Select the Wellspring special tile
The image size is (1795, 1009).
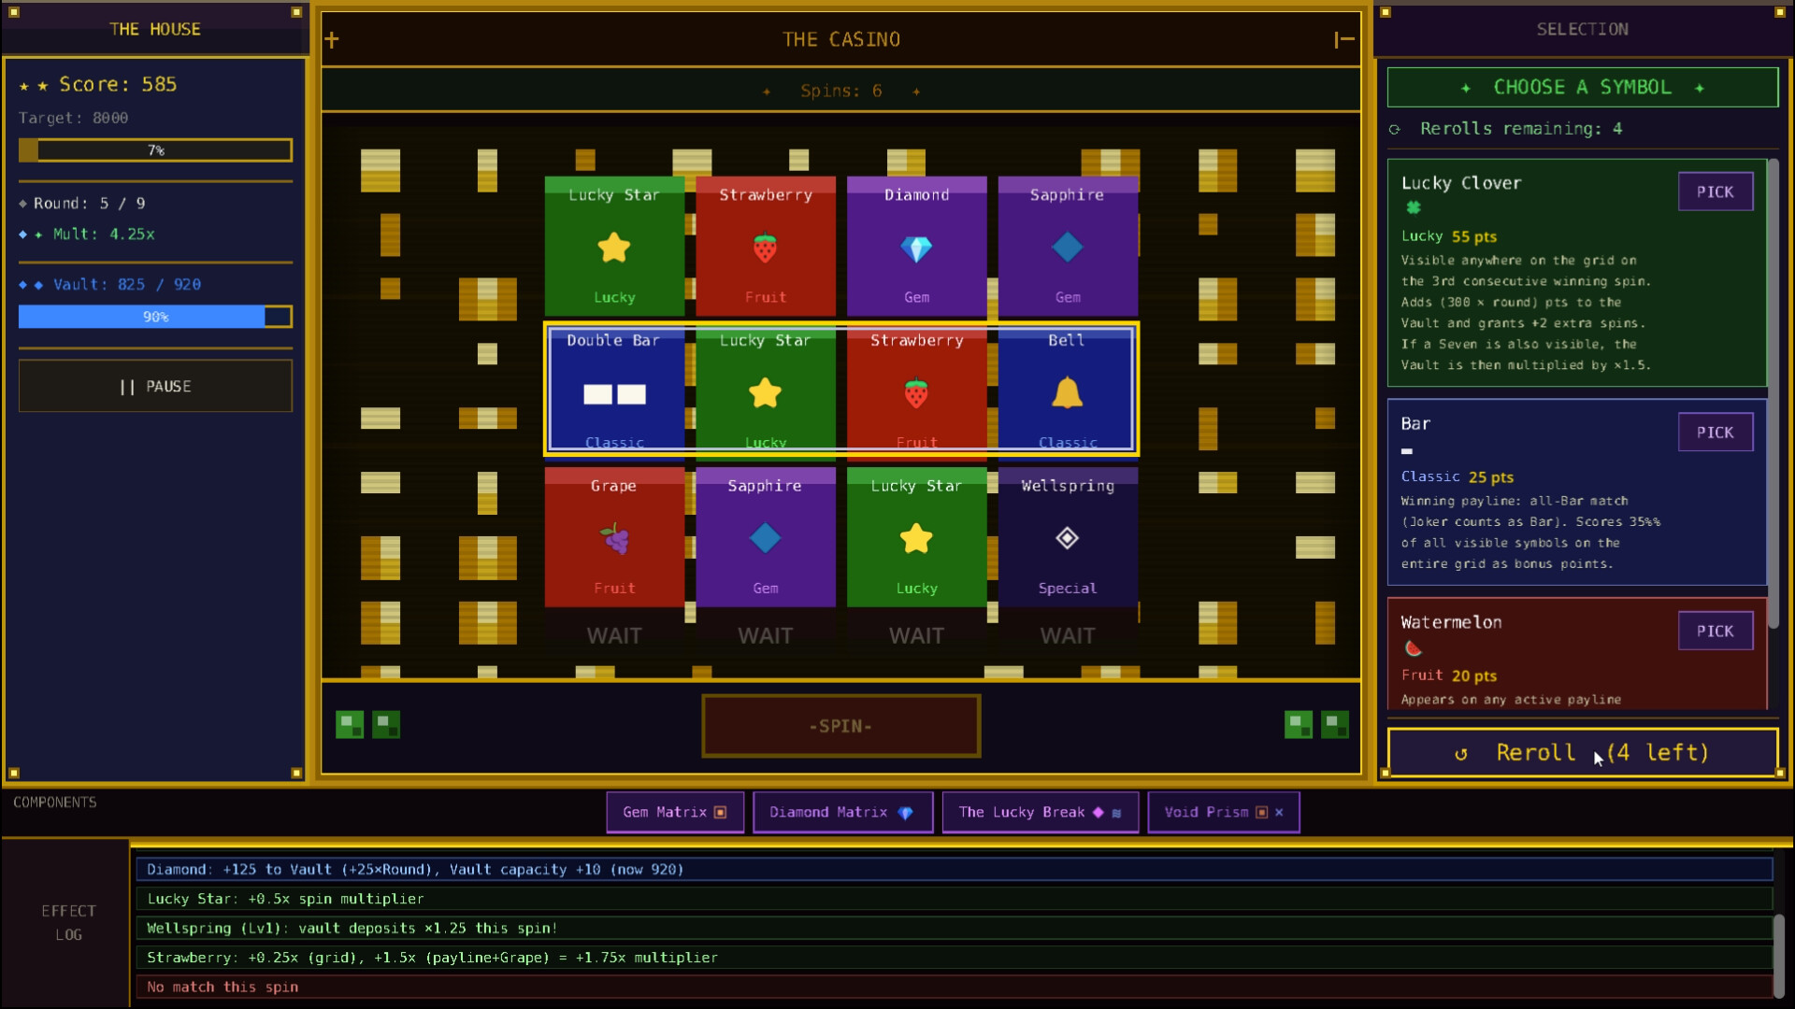1067,537
